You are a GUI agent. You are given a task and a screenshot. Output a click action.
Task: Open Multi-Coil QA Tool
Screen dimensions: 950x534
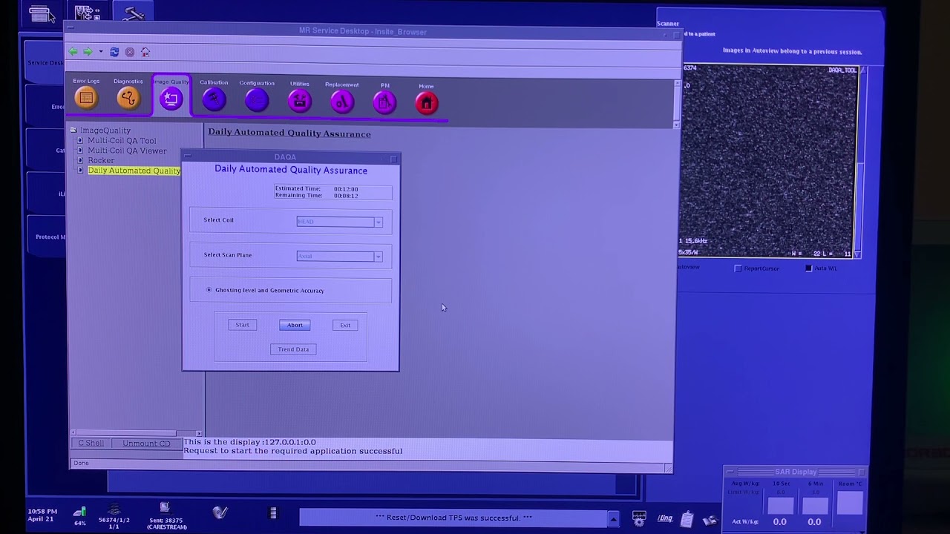click(x=122, y=141)
